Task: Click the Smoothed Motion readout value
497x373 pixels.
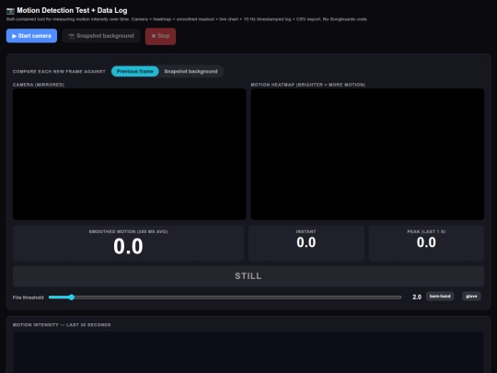Action: coord(128,247)
